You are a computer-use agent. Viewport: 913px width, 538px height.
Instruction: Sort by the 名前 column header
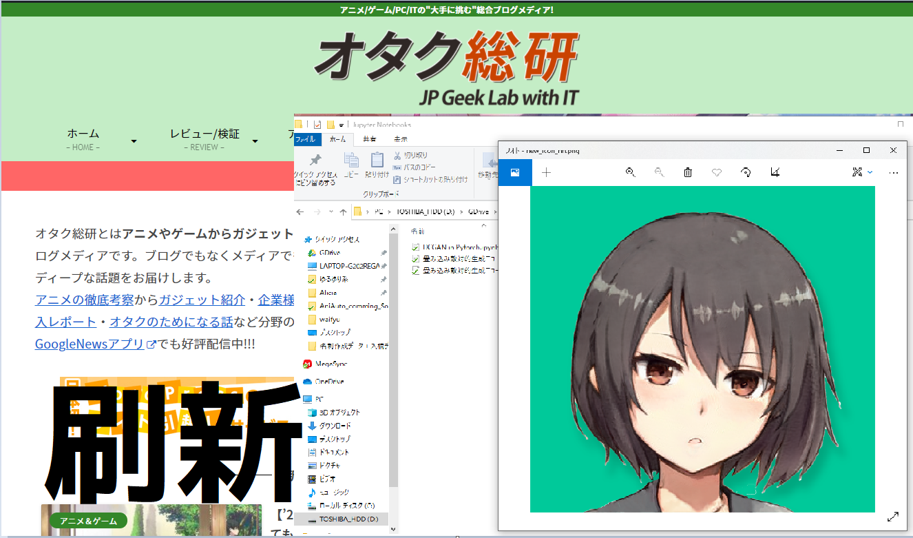[418, 230]
